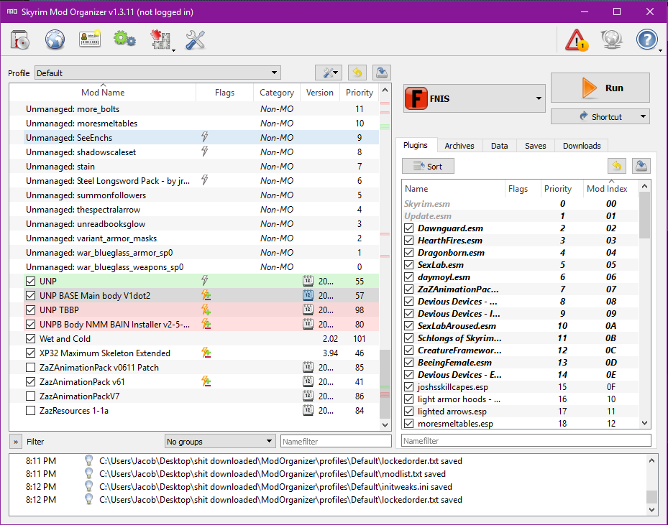
Task: Open the Executables gears icon
Action: pos(124,40)
